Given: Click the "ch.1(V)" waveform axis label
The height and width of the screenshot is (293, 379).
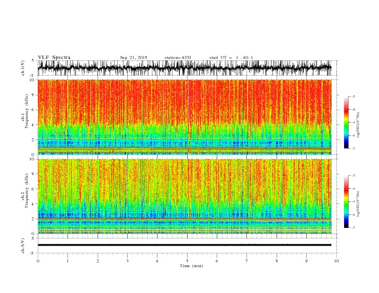Looking at the screenshot, I should (x=23, y=68).
